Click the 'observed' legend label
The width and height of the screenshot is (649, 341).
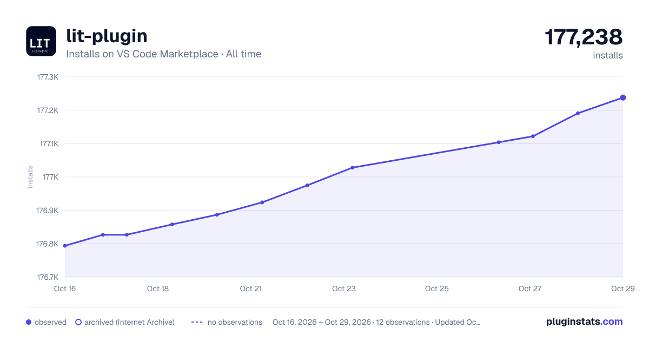click(50, 322)
